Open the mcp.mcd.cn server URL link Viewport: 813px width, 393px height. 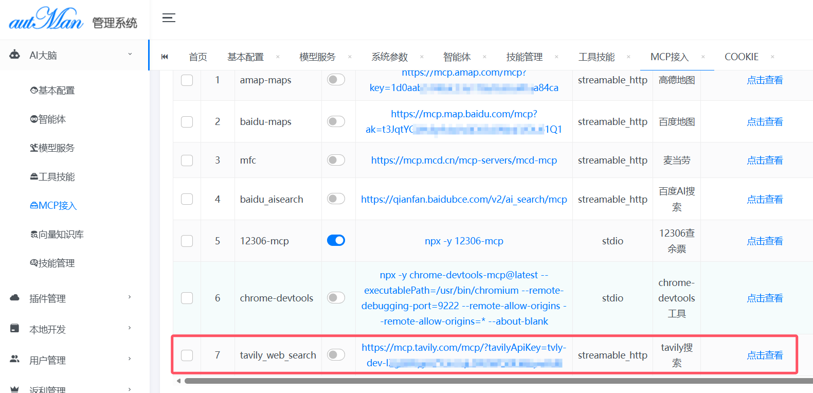coord(464,160)
